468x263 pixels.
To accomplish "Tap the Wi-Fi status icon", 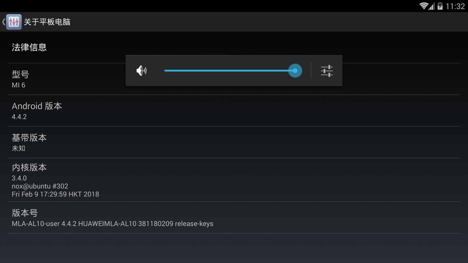I will click(423, 6).
